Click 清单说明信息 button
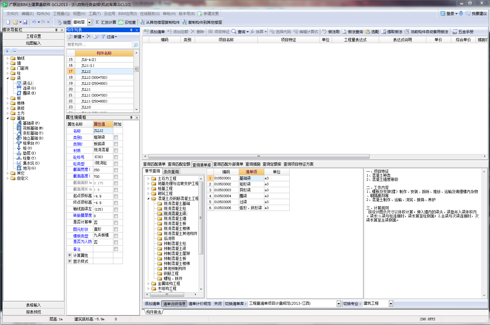Viewport: 490px width, 325px height. click(174, 304)
